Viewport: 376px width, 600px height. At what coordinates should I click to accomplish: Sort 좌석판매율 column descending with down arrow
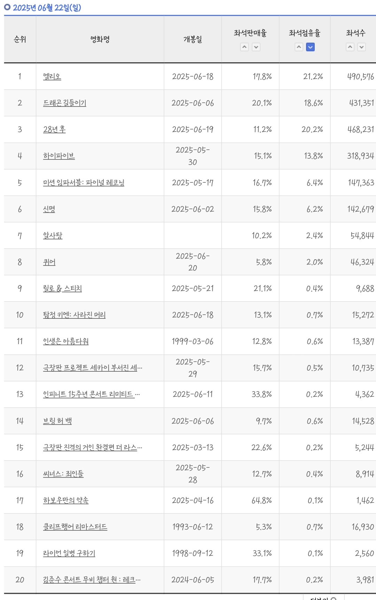click(x=256, y=47)
